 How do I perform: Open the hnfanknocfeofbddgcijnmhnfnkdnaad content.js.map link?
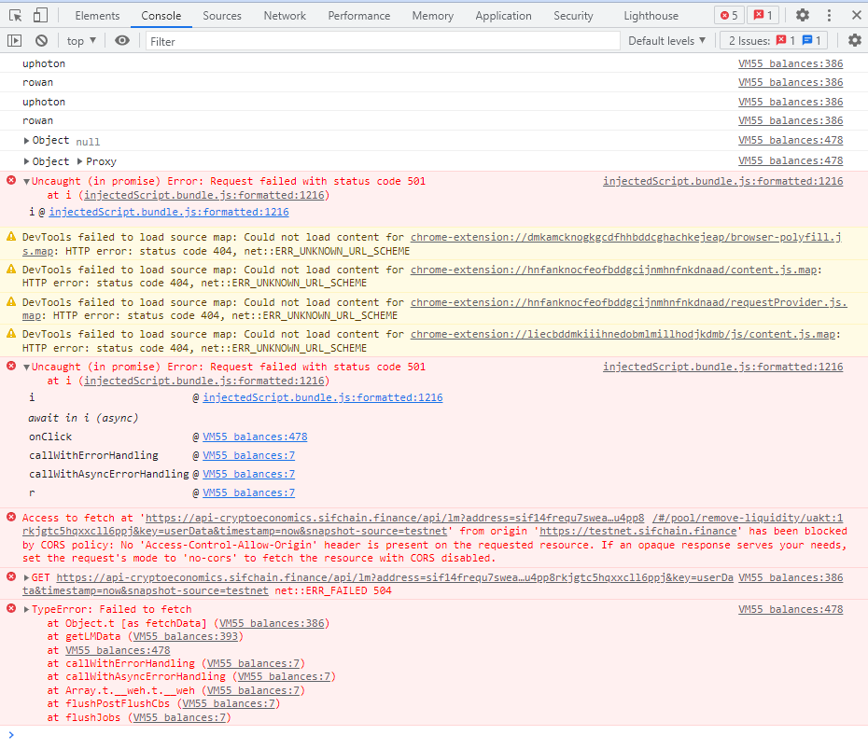pyautogui.click(x=613, y=270)
